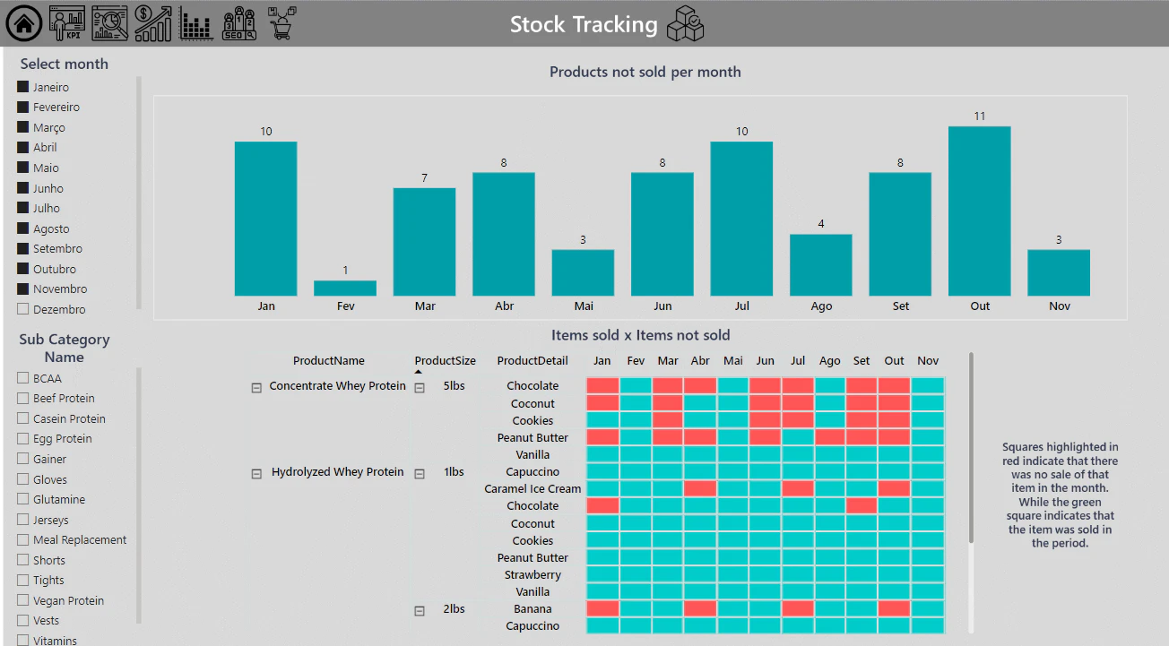Select the Fev bar in the chart
Viewport: 1169px width, 646px height.
[345, 288]
